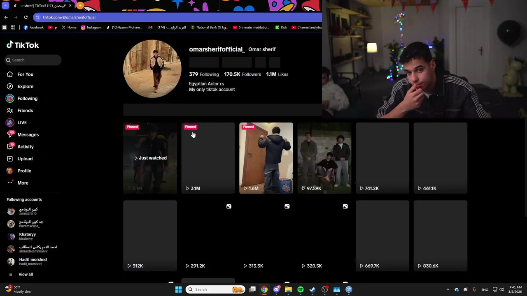Open pinned video with 1.6M views
This screenshot has width=527, height=296.
point(266,158)
